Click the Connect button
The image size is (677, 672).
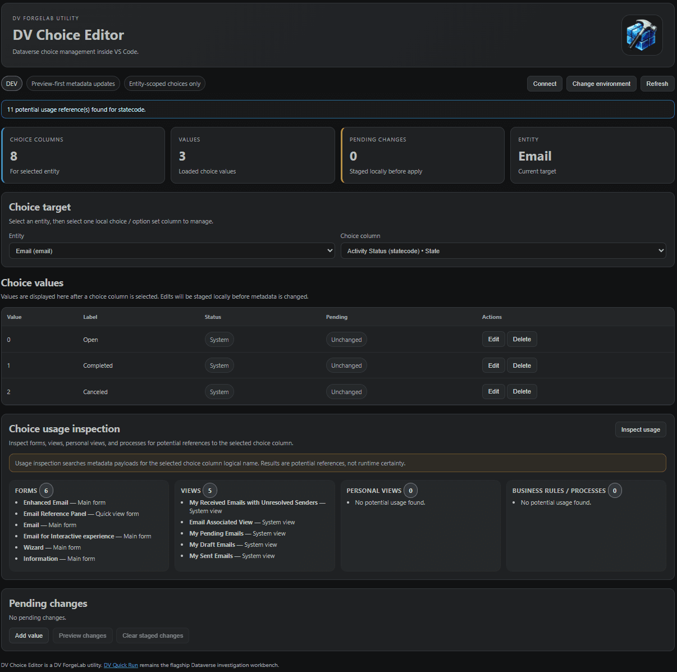(x=545, y=84)
